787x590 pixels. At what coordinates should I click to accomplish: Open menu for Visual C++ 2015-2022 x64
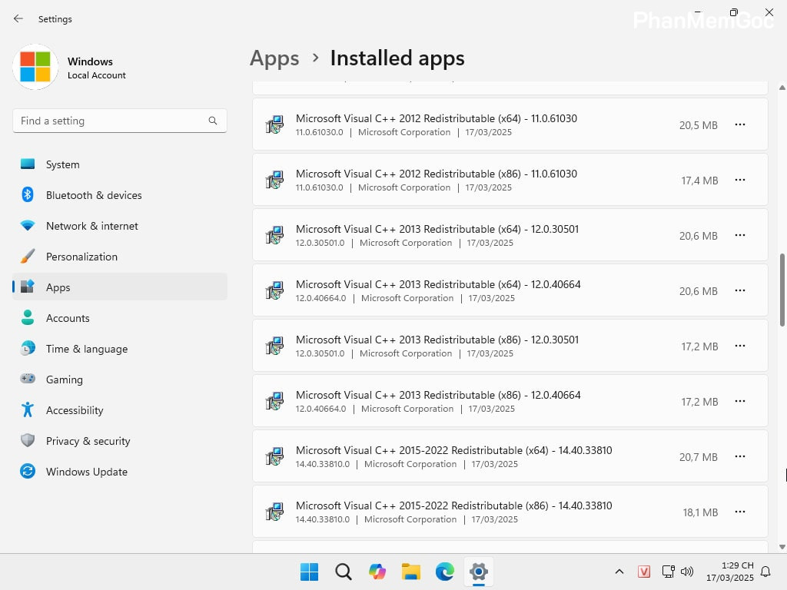tap(740, 456)
